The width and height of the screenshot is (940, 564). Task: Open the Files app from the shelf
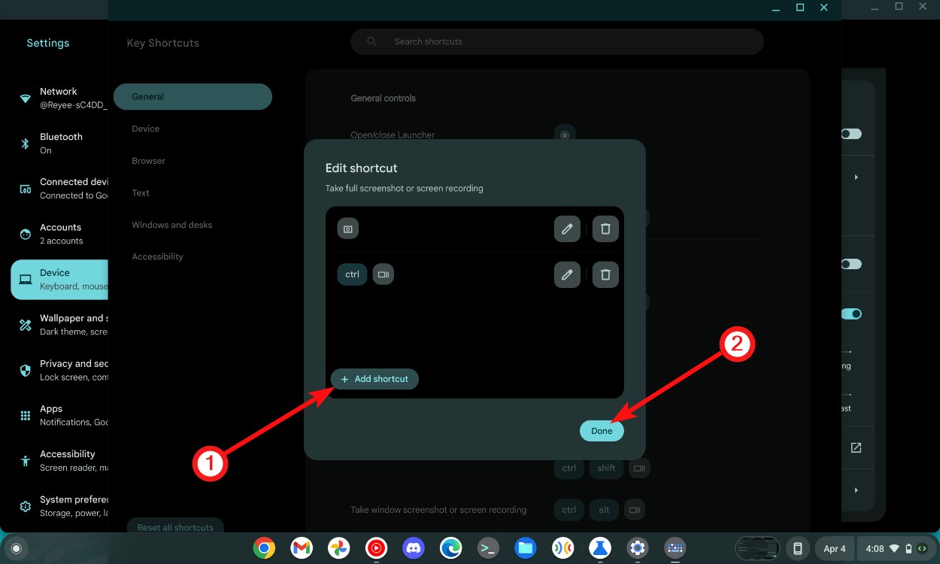tap(526, 548)
